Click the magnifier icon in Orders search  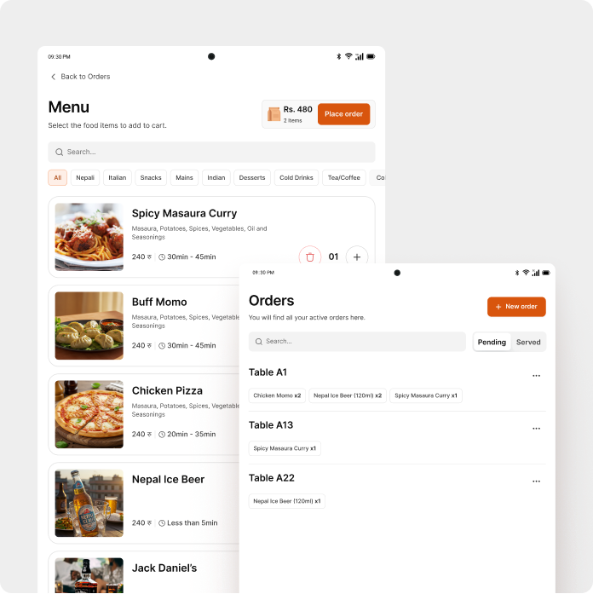[x=259, y=342]
